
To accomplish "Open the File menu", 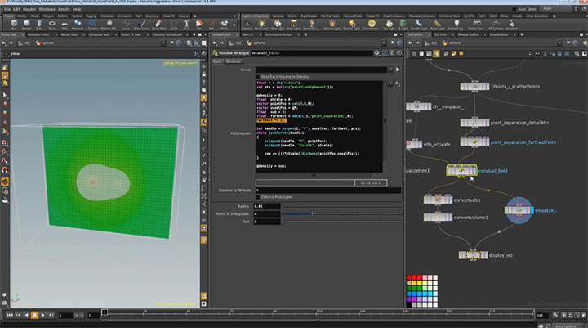I will [7, 9].
